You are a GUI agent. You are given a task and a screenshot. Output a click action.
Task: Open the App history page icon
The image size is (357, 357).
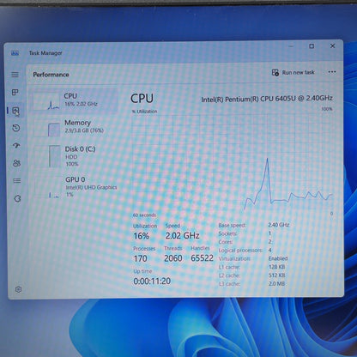pos(16,128)
